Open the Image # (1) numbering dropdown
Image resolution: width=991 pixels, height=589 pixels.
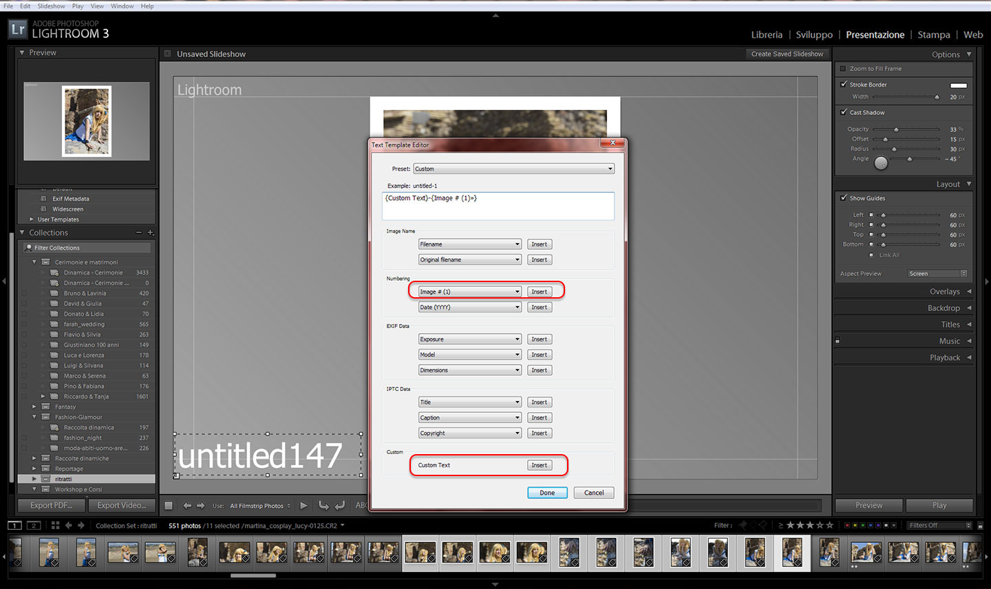[469, 292]
